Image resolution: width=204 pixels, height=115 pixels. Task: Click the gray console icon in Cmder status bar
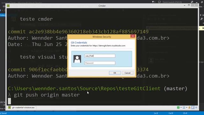tap(184, 107)
